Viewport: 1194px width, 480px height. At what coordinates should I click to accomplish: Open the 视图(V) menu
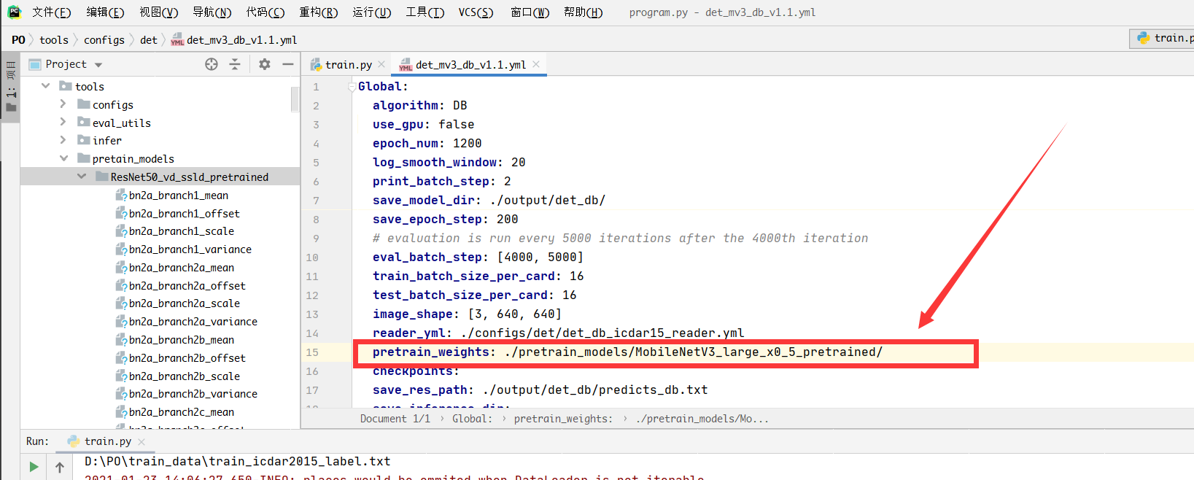(x=158, y=12)
